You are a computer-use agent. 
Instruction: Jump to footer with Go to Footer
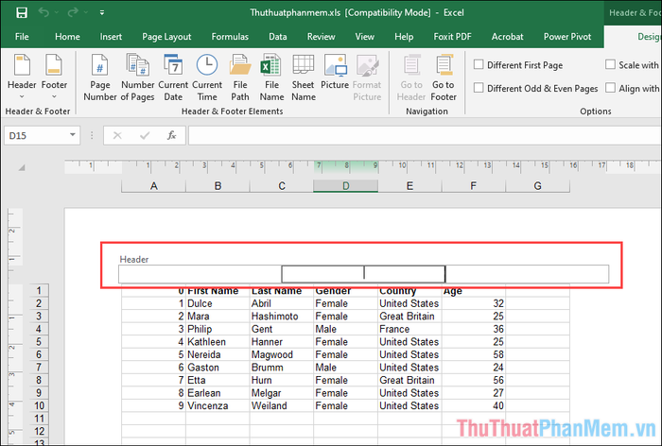pyautogui.click(x=444, y=77)
